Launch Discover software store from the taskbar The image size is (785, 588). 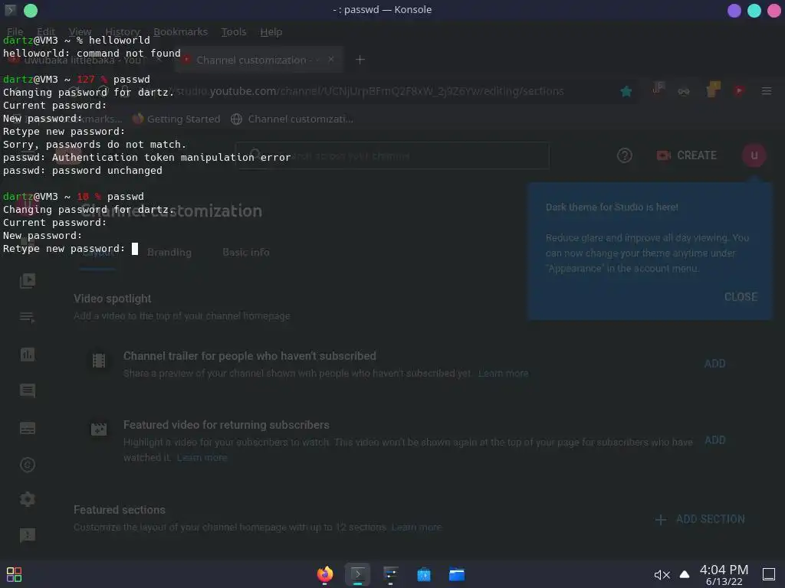pos(423,574)
